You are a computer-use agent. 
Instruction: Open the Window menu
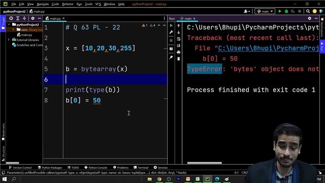pyautogui.click(x=109, y=4)
